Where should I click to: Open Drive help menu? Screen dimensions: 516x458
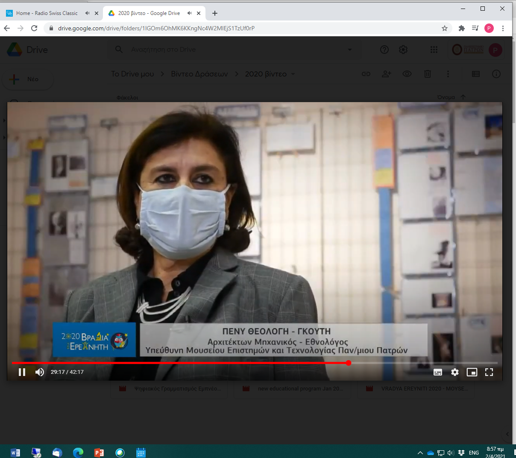384,50
